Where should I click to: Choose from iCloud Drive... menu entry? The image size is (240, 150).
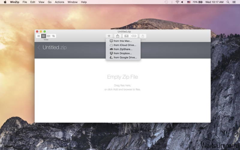tap(123, 45)
